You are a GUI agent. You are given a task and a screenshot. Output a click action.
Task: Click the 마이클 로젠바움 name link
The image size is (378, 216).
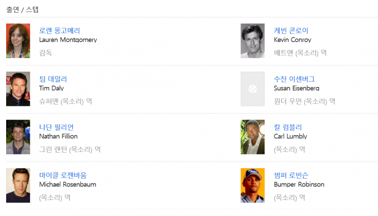click(x=63, y=175)
